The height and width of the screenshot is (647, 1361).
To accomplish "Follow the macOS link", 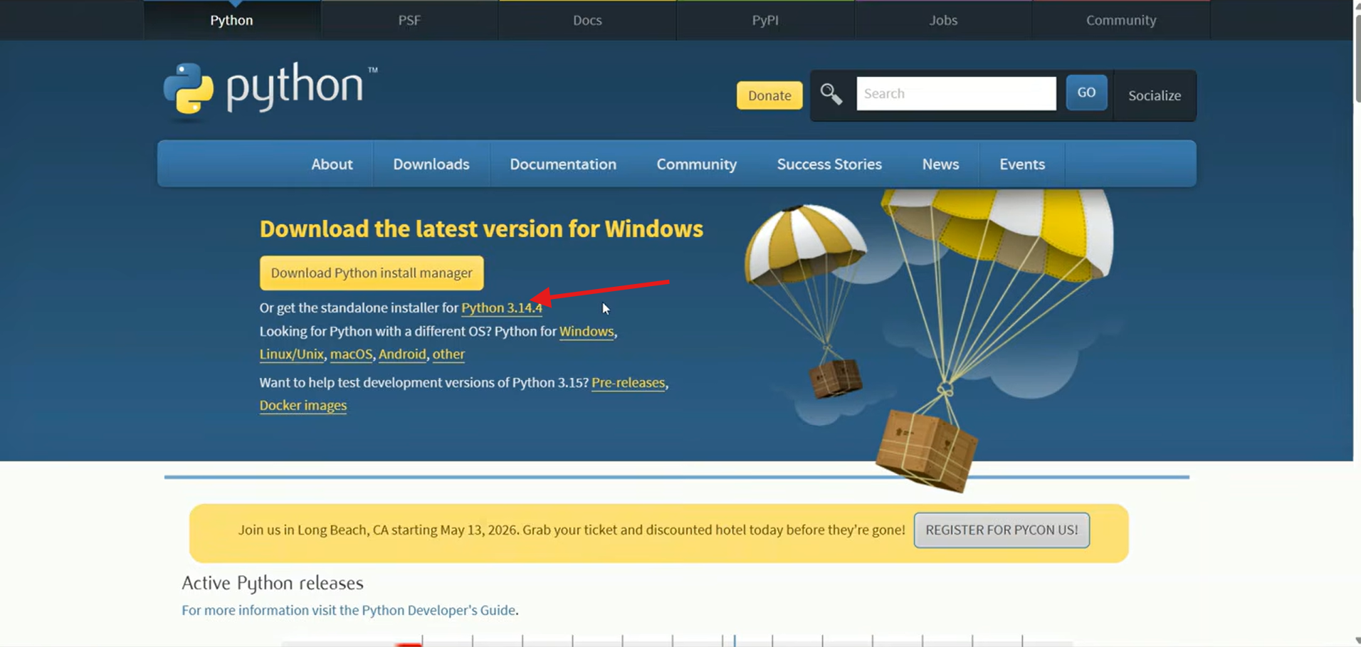I will 351,354.
